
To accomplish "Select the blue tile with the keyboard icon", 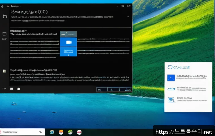I will [x=68, y=52].
